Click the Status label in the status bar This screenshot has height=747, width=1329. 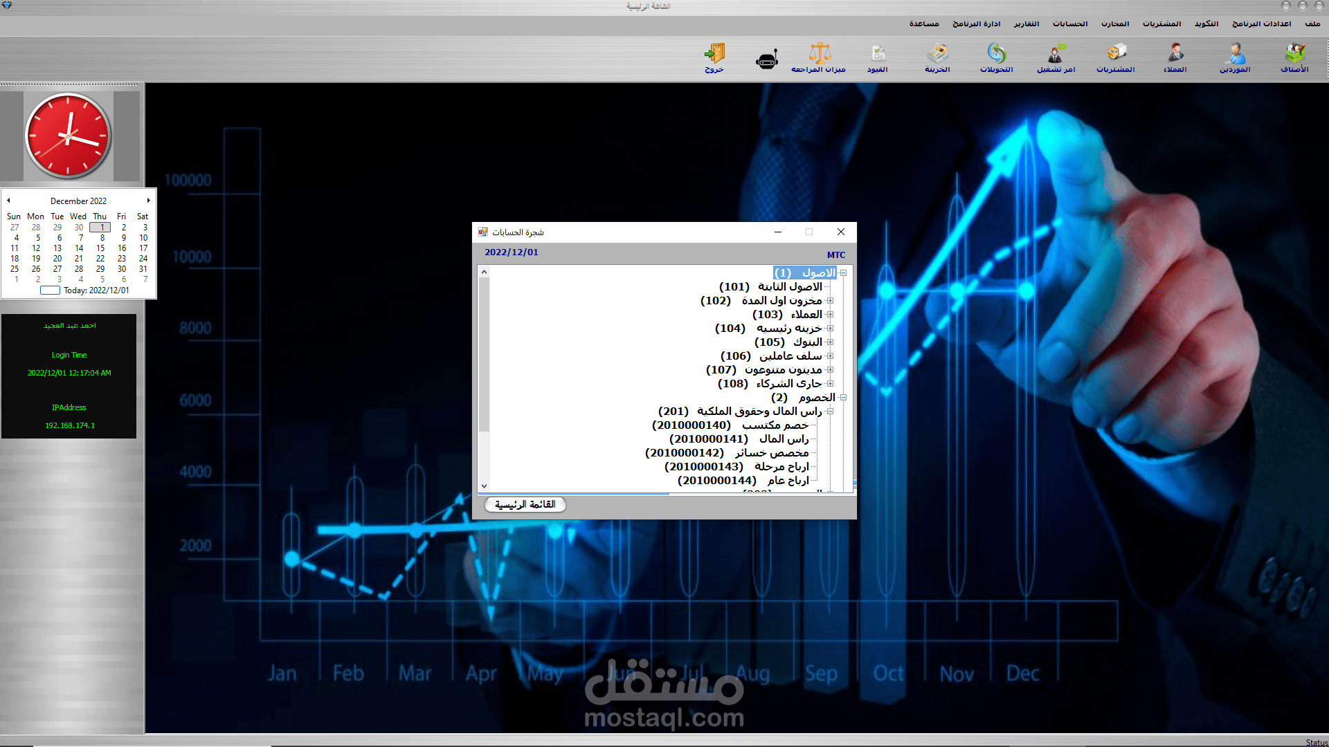(1317, 743)
